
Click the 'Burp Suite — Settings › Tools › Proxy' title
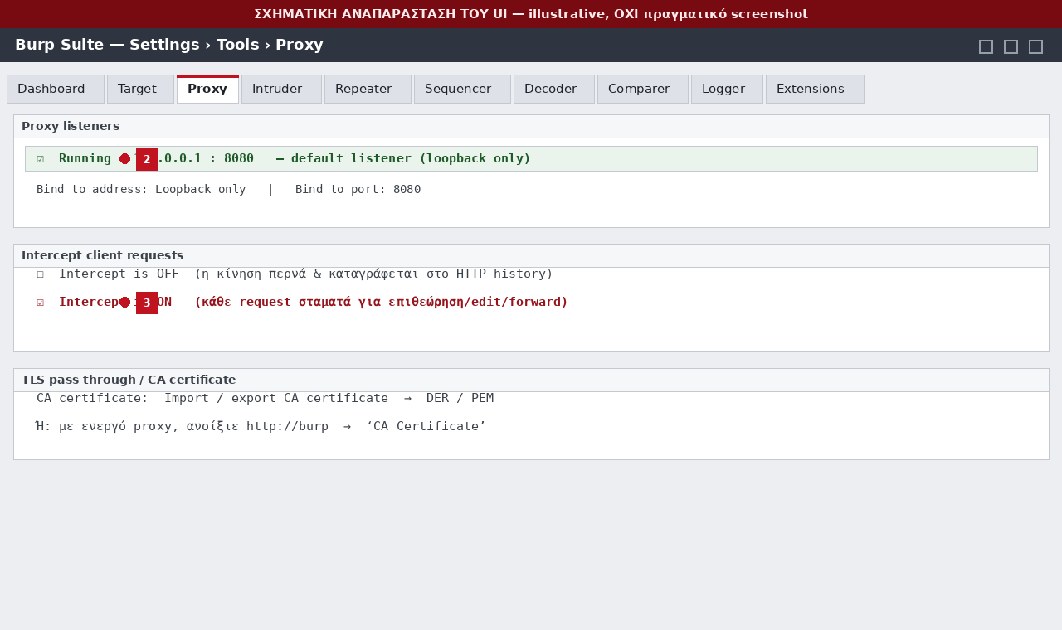point(169,46)
